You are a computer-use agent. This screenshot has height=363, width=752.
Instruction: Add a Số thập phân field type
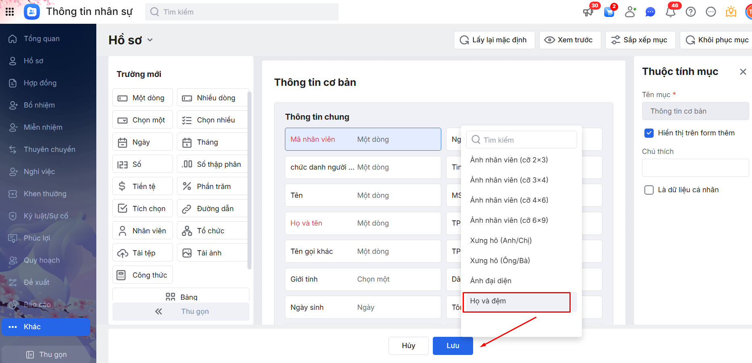click(x=212, y=164)
